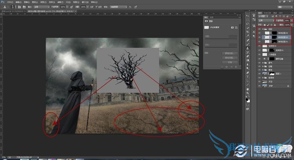Click the foreground color swatch
The height and width of the screenshot is (160, 294).
click(247, 99)
